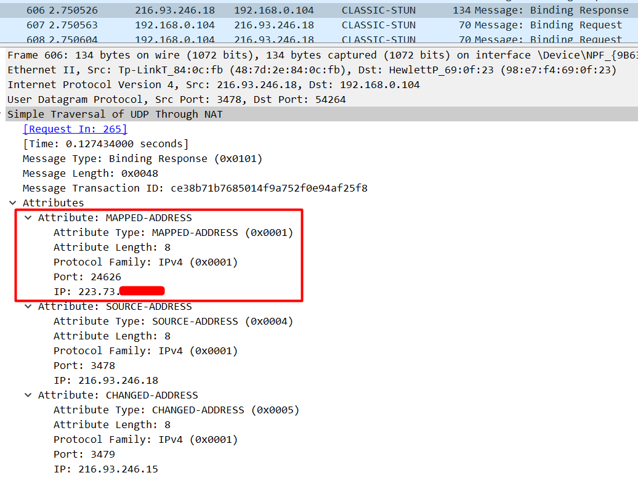Select the Message Transaction ID field

[195, 188]
